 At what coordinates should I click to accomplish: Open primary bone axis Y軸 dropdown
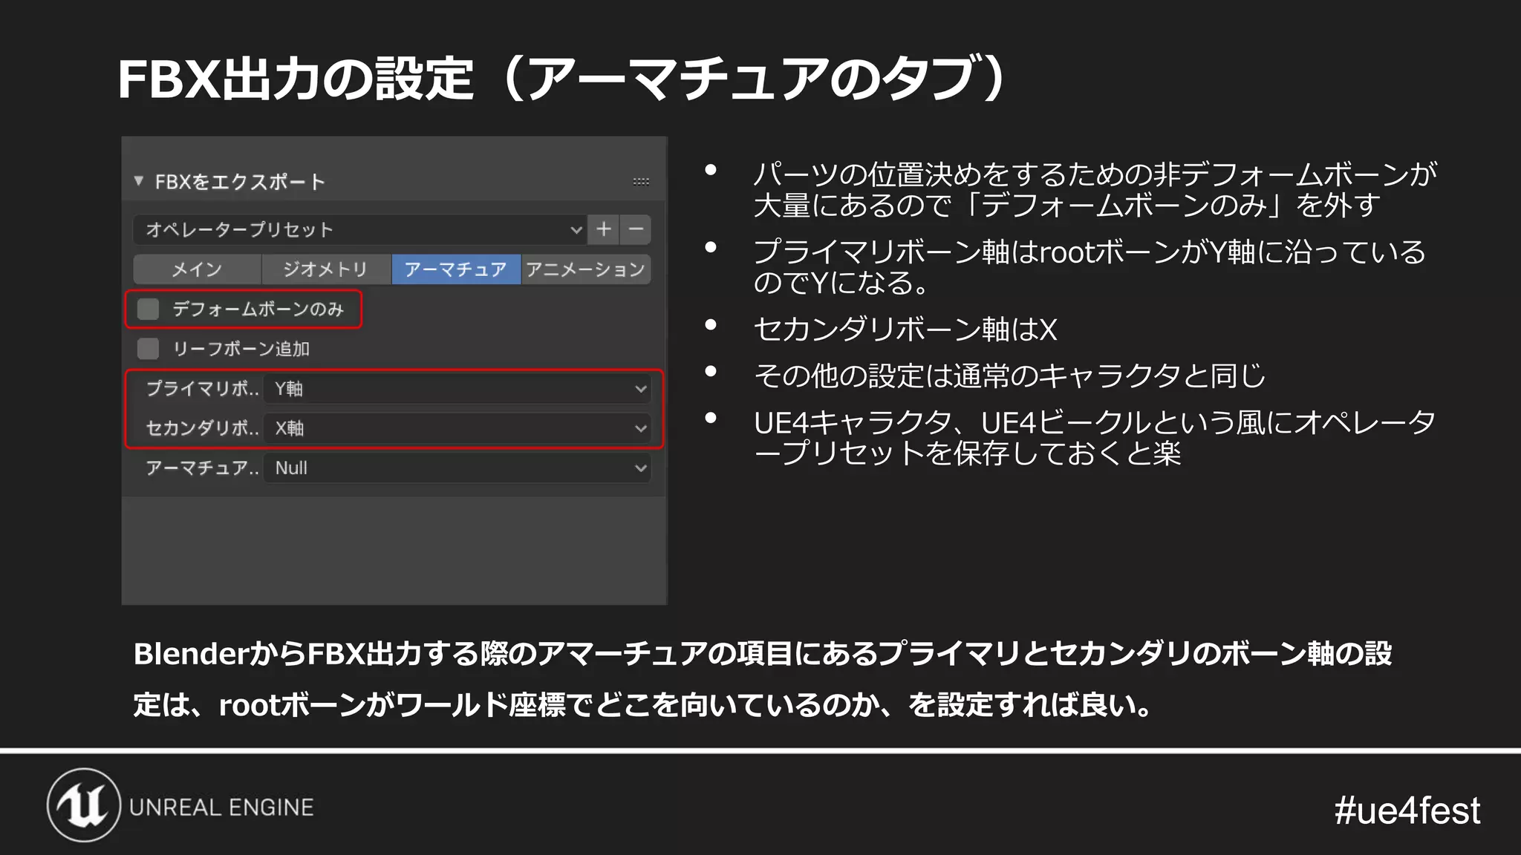[457, 389]
